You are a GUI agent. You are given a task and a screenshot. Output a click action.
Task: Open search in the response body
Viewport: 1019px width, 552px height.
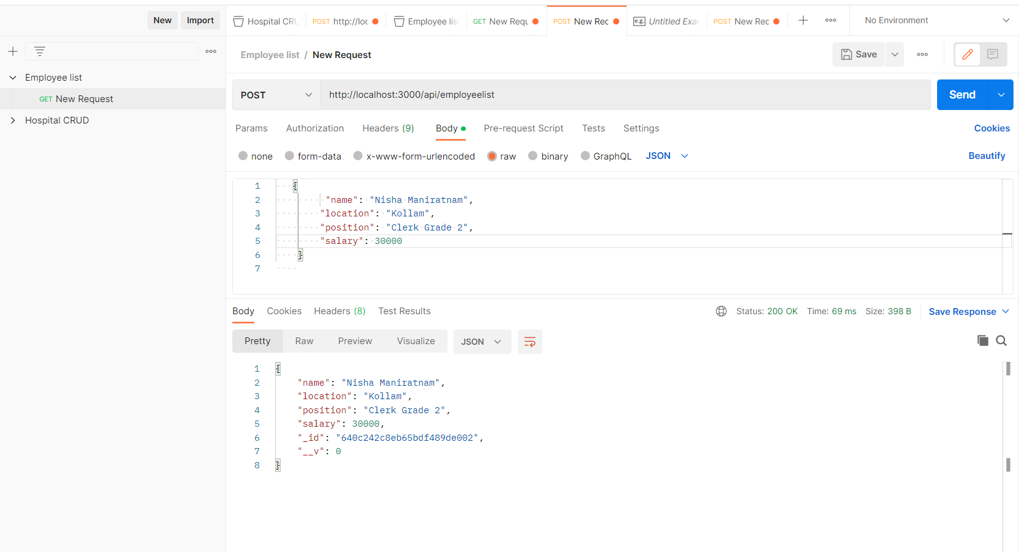coord(1001,340)
